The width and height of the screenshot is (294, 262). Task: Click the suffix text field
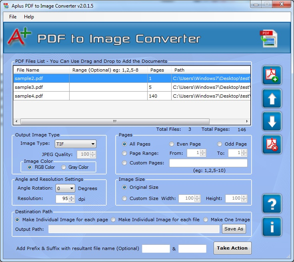(192, 248)
